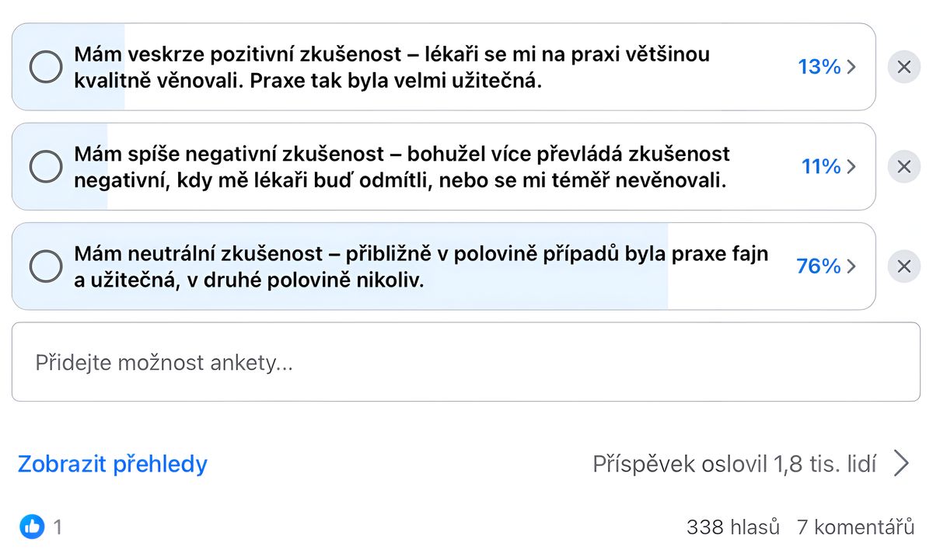Viewport: 933px width, 550px height.
Task: Select the 'neutrální zkušenost' radio button
Action: coord(46,266)
